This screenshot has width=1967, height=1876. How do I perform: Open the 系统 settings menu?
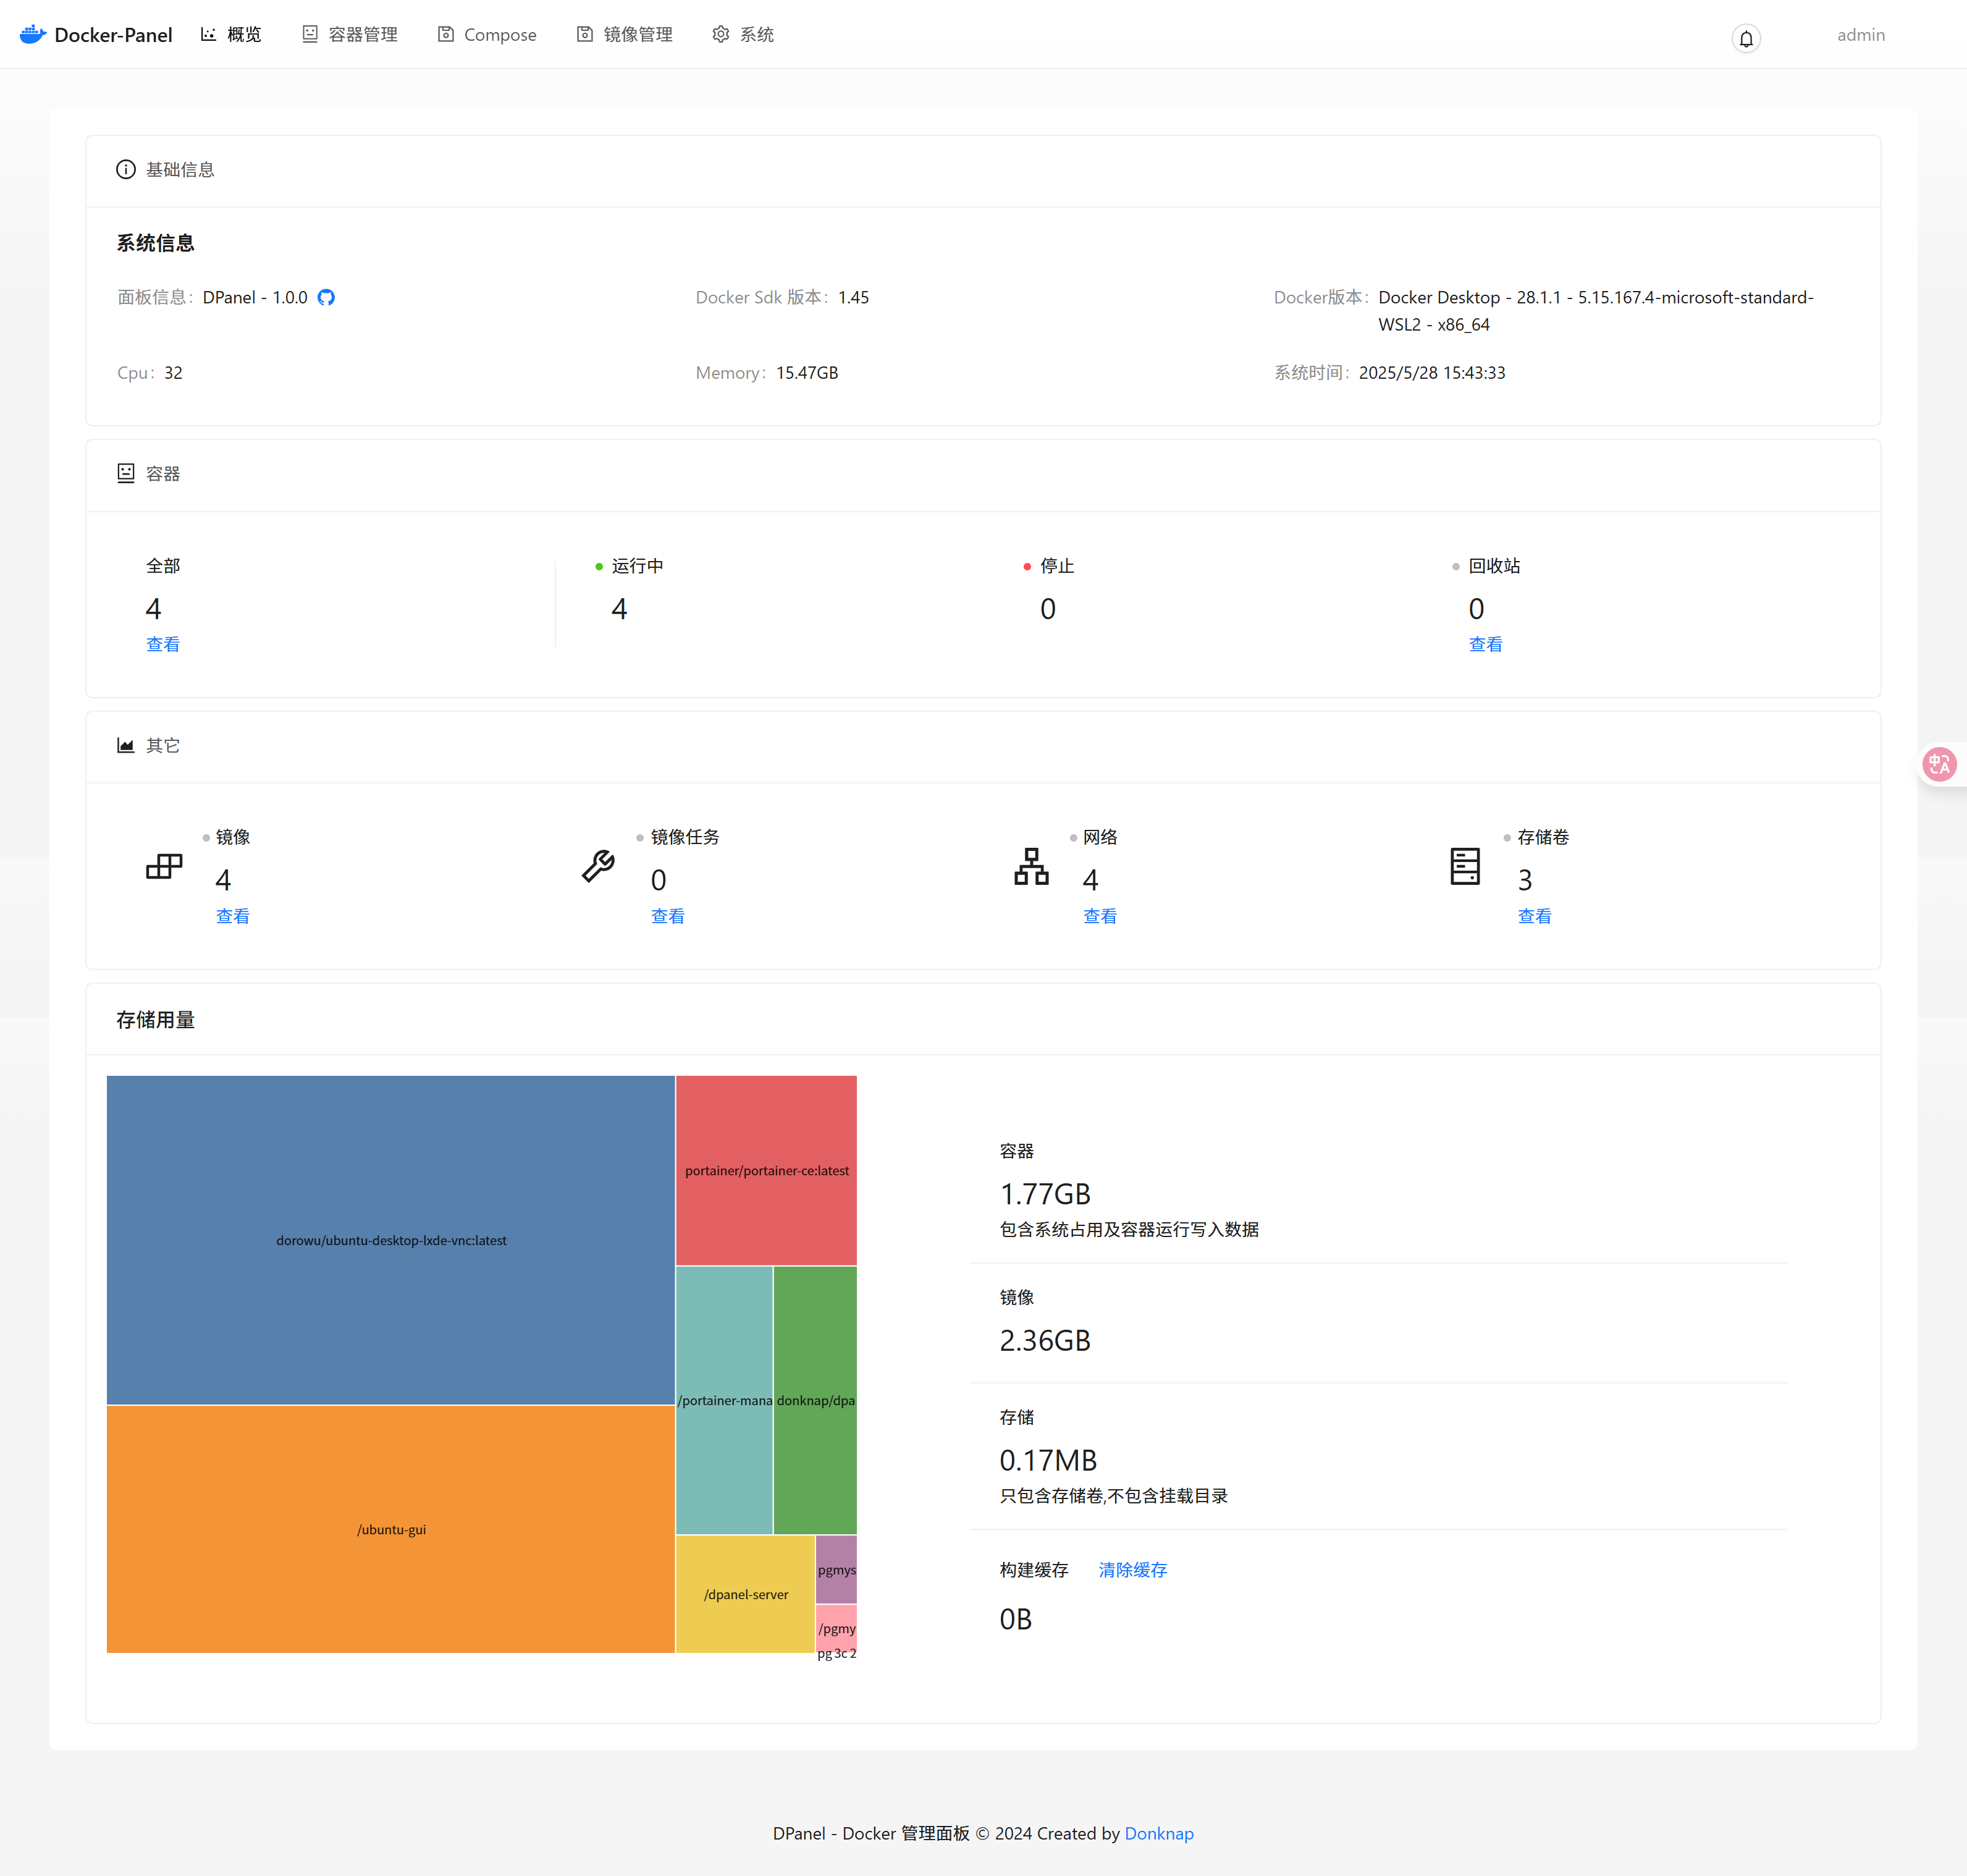pos(743,34)
